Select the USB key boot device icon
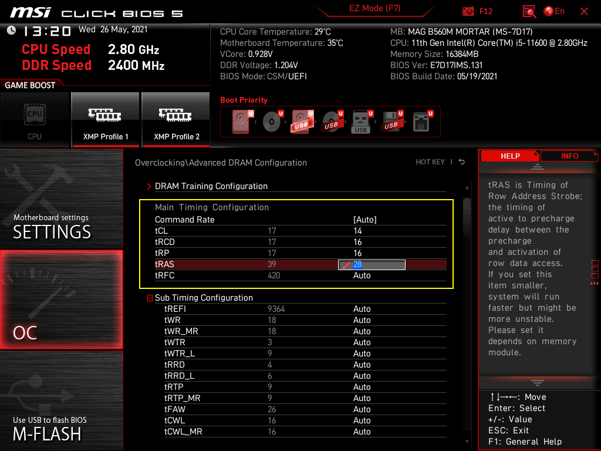The image size is (601, 451). (362, 122)
